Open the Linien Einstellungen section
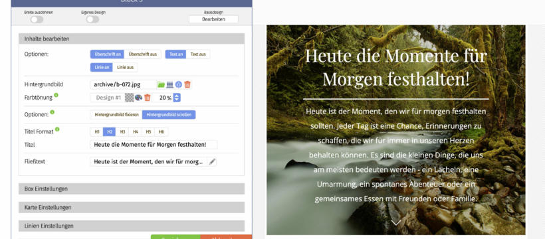The height and width of the screenshot is (239, 545). [132, 226]
